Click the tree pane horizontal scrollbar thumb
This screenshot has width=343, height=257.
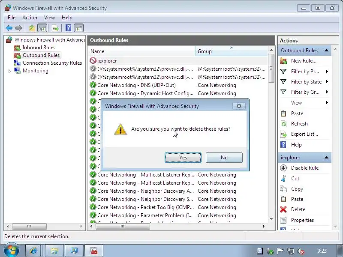point(29,227)
